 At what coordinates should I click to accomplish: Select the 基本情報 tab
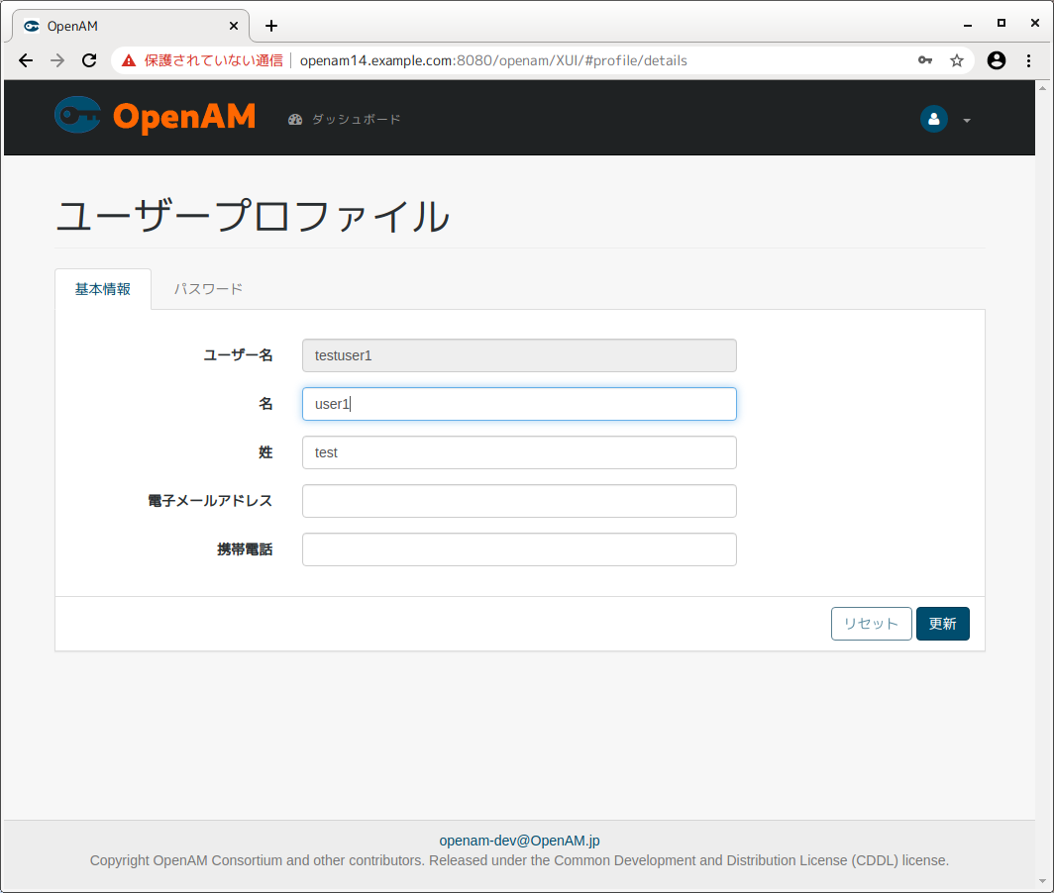click(x=103, y=288)
